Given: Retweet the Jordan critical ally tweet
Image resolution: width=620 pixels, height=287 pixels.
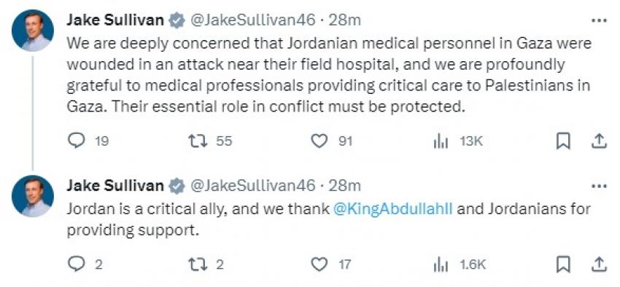Looking at the screenshot, I should coord(199,264).
